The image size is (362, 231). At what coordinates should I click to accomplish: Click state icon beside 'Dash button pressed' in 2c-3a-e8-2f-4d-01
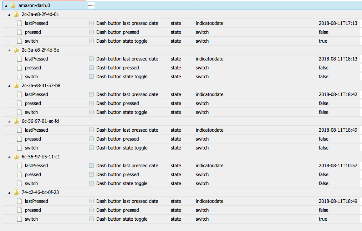click(91, 32)
